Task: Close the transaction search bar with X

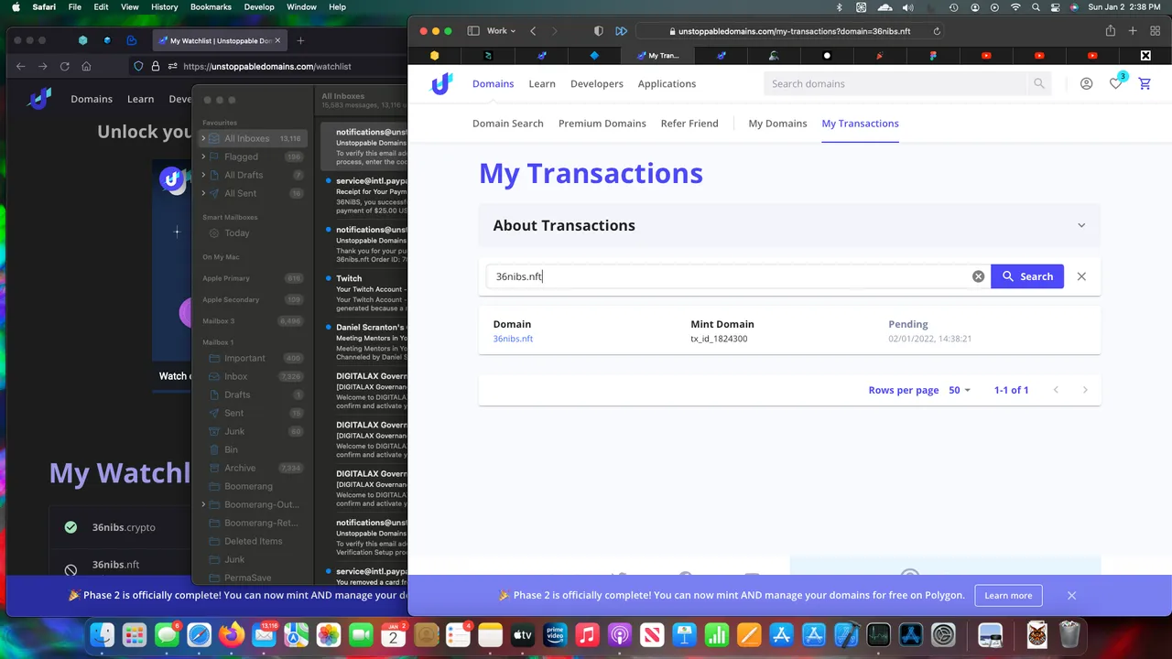Action: (x=1081, y=276)
